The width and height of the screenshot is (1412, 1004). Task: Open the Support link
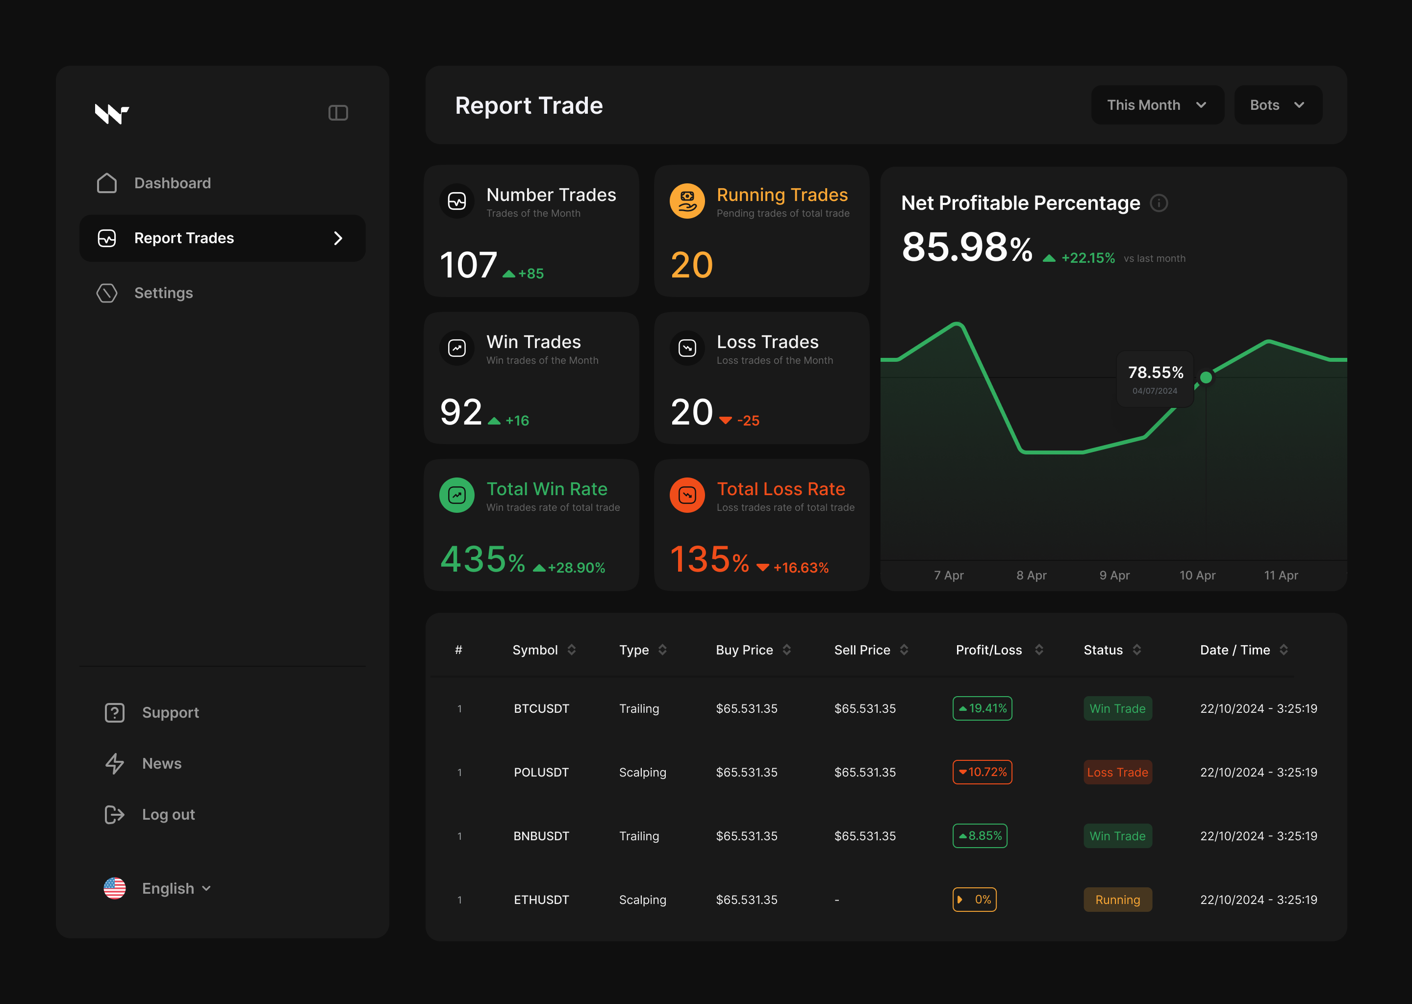pos(170,713)
